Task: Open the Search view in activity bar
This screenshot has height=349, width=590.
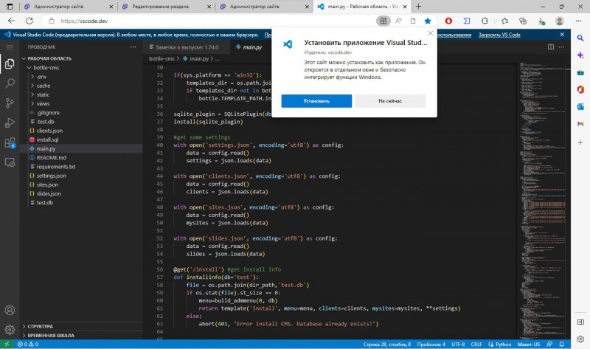Action: click(10, 83)
